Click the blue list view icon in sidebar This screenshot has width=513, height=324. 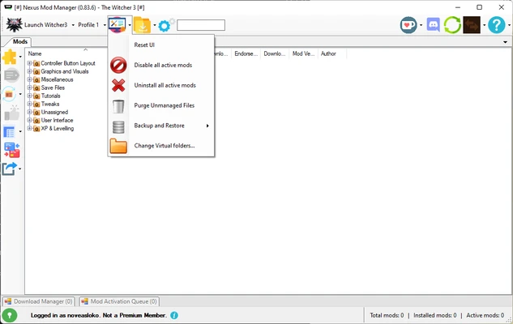coord(9,132)
